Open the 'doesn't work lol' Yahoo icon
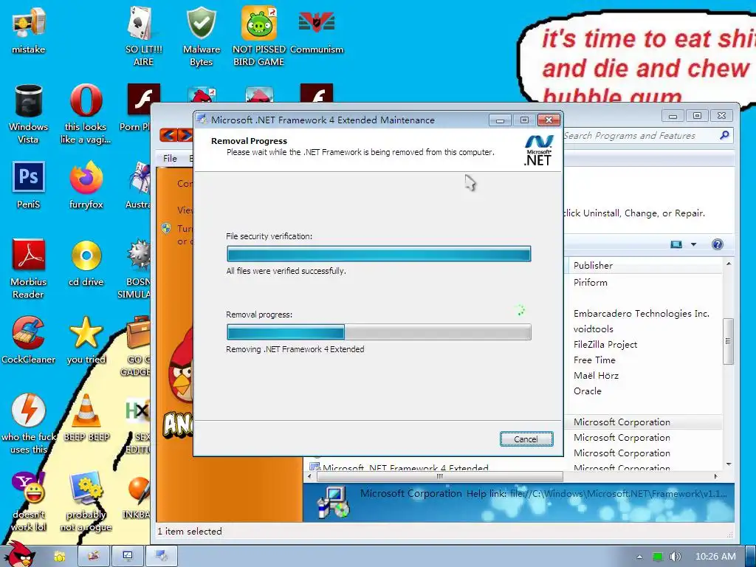This screenshot has height=567, width=756. [29, 501]
